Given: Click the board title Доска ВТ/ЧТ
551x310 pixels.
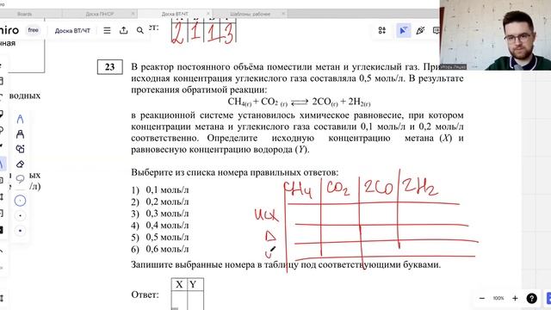Looking at the screenshot, I should [72, 31].
